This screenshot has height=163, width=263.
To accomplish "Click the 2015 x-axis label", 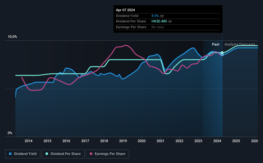I will point(47,141).
